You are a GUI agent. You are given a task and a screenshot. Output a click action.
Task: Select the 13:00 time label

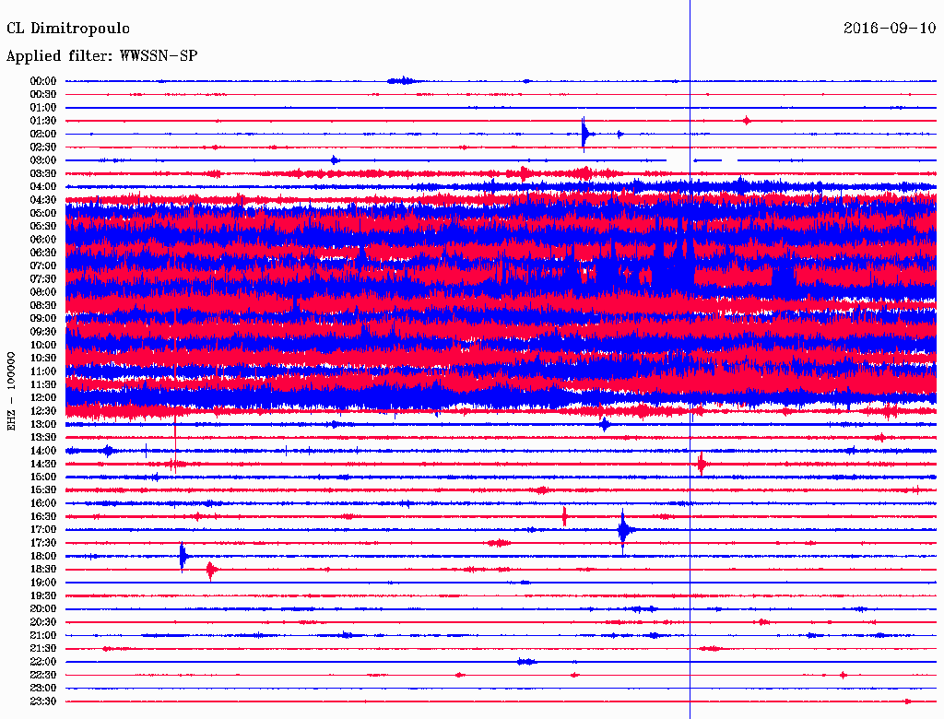tap(43, 425)
